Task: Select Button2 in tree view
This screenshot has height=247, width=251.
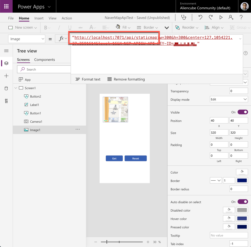Action: [36, 96]
